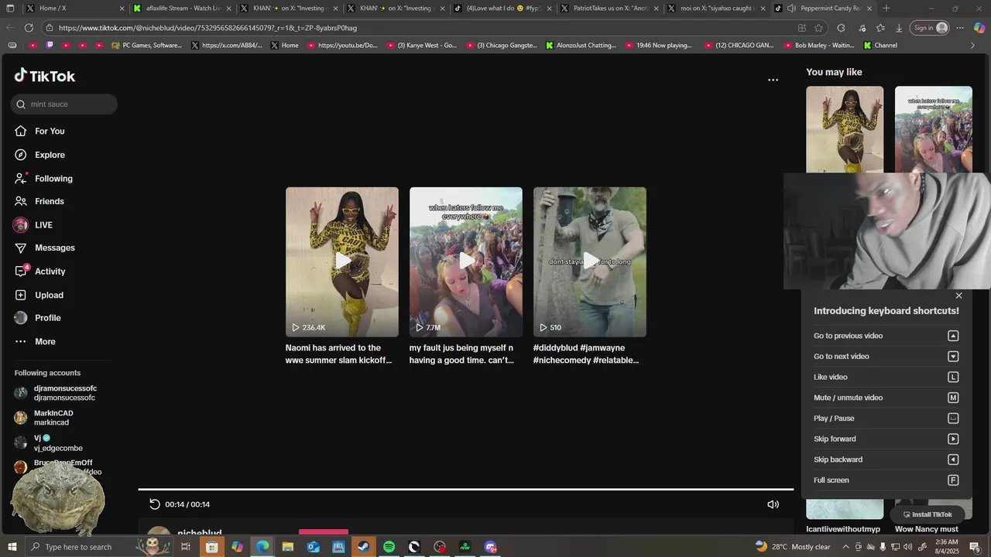Switch to the 'Peppermint Candy' tab
991x557 pixels.
825,9
